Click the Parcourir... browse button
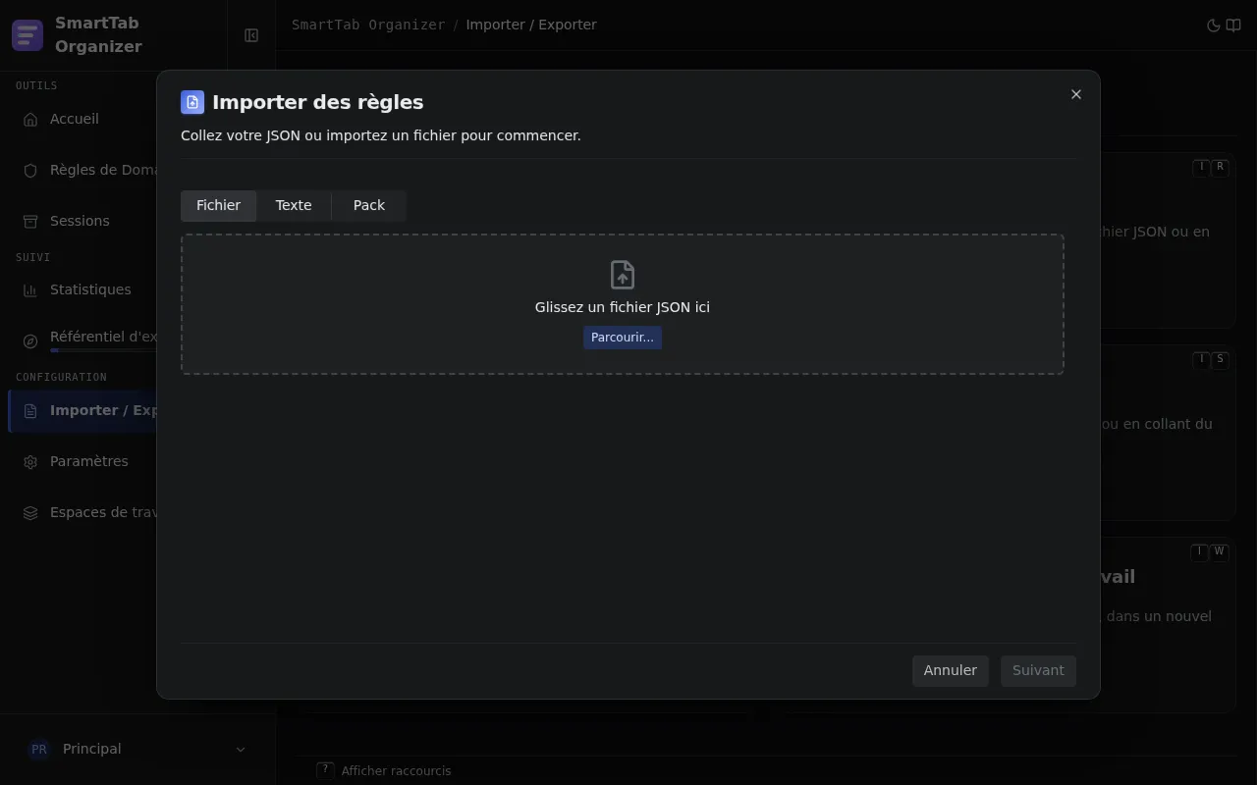The width and height of the screenshot is (1257, 785). 623,338
